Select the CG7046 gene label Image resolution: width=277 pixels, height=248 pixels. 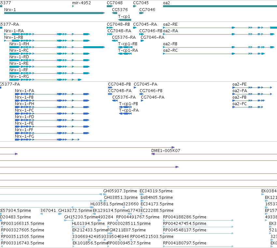point(147,9)
